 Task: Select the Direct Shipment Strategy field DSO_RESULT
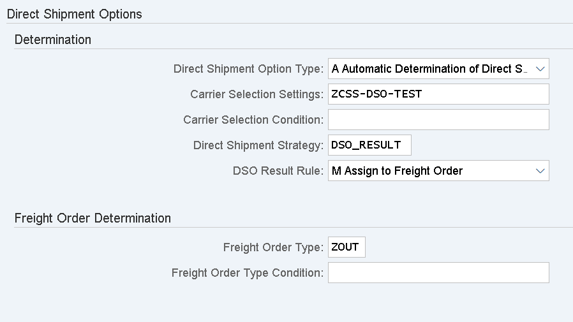369,145
